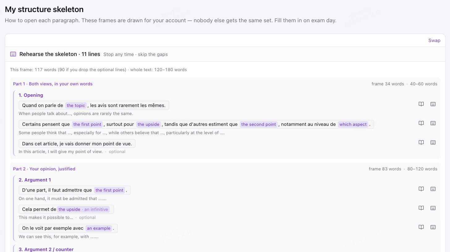Click the book icon for "Dans cet article" line
The width and height of the screenshot is (450, 252).
click(421, 143)
